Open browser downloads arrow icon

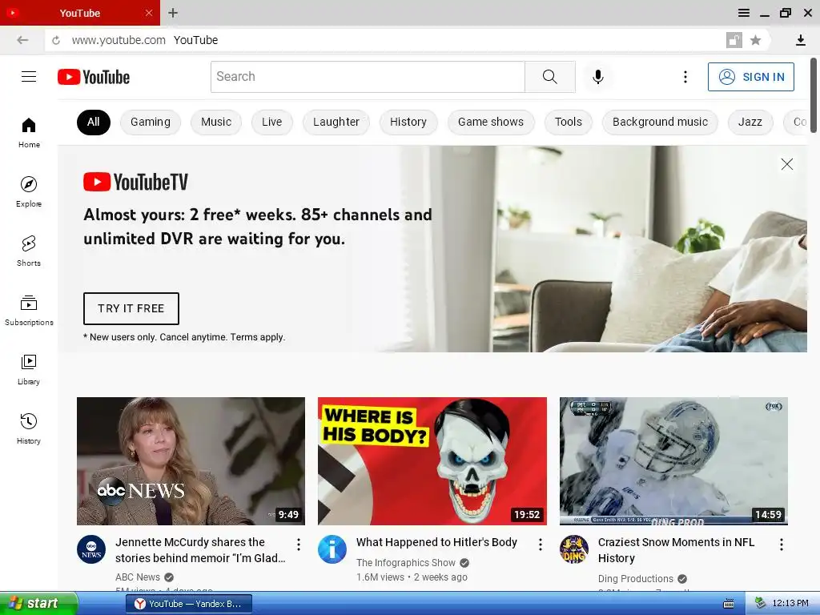coord(800,40)
